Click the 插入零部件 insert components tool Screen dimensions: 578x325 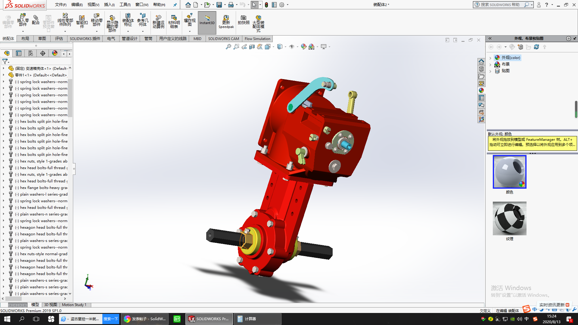tap(23, 20)
